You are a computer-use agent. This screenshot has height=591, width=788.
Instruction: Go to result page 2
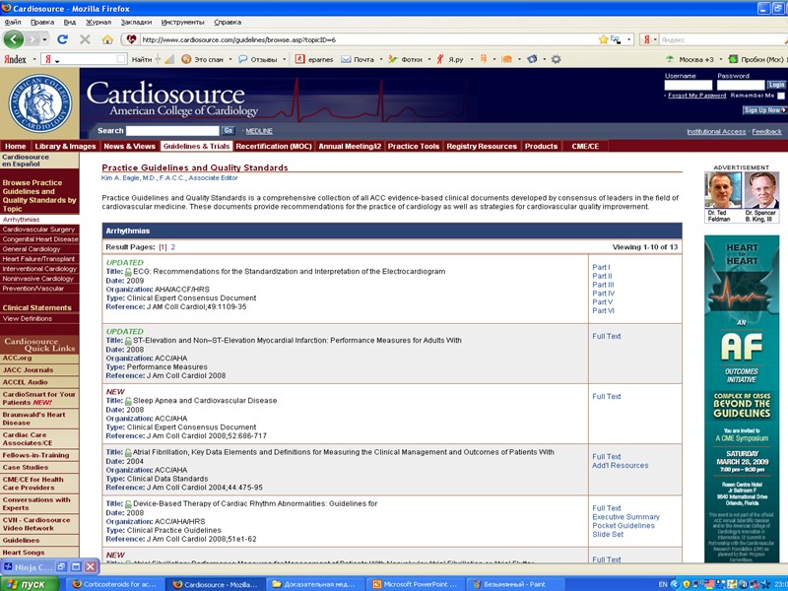[173, 247]
